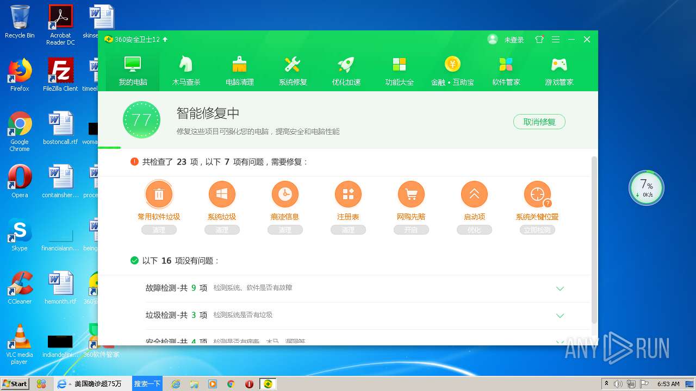This screenshot has height=391, width=696.
Task: Select the FileZilla Client desktop icon
Action: (x=60, y=75)
